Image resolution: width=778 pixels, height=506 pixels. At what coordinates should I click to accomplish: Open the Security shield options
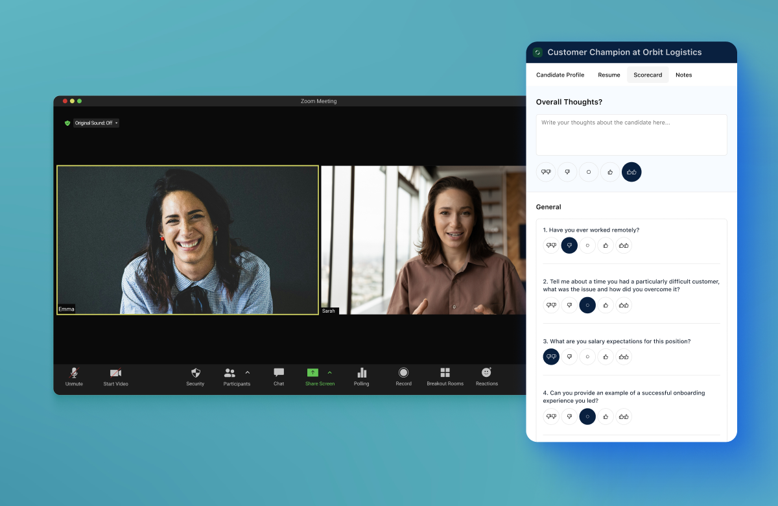tap(195, 373)
